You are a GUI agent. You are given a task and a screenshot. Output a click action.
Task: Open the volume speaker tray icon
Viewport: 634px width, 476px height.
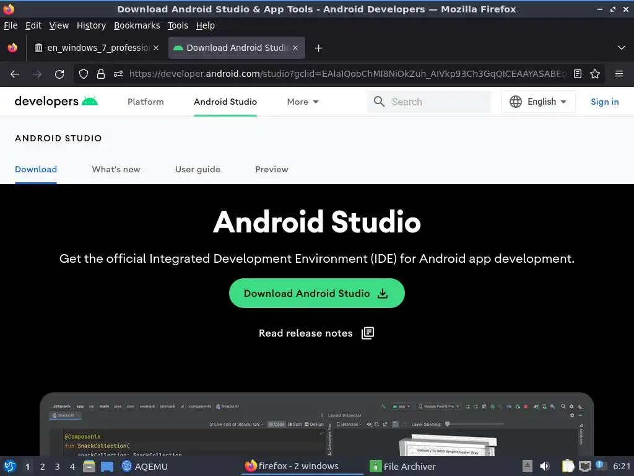tap(545, 466)
